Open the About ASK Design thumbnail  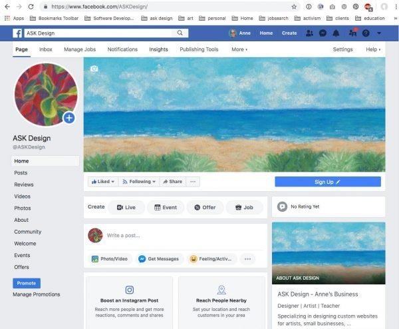[329, 253]
